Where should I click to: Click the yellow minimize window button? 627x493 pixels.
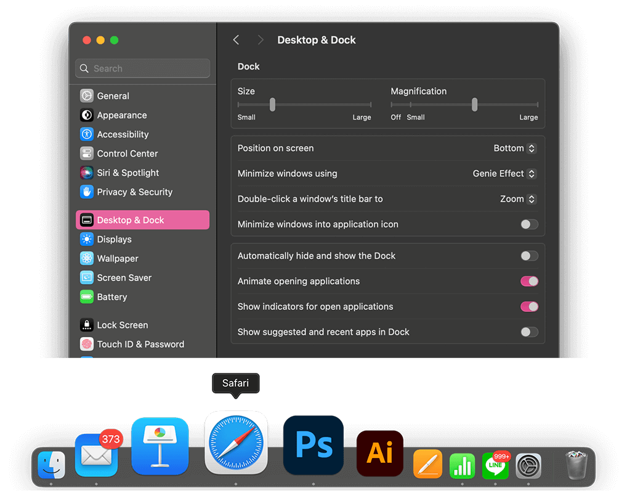pyautogui.click(x=100, y=40)
